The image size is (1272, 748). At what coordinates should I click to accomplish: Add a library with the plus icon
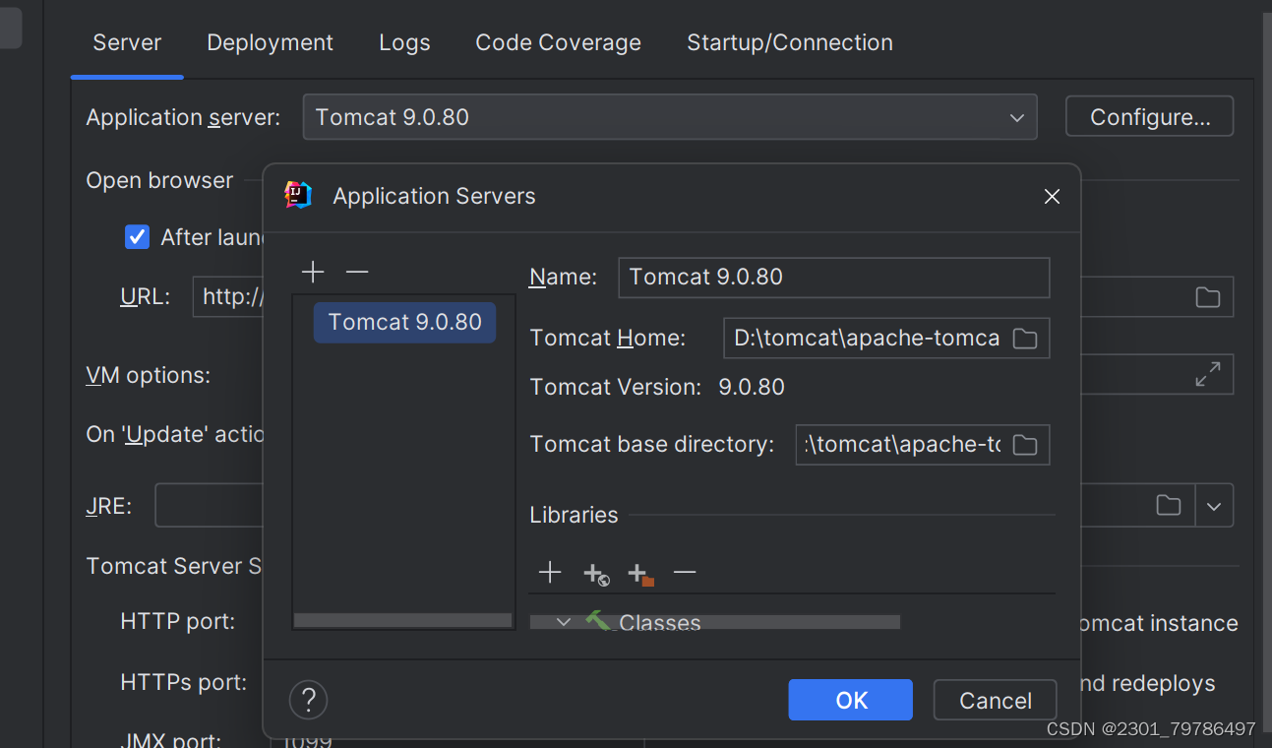550,573
